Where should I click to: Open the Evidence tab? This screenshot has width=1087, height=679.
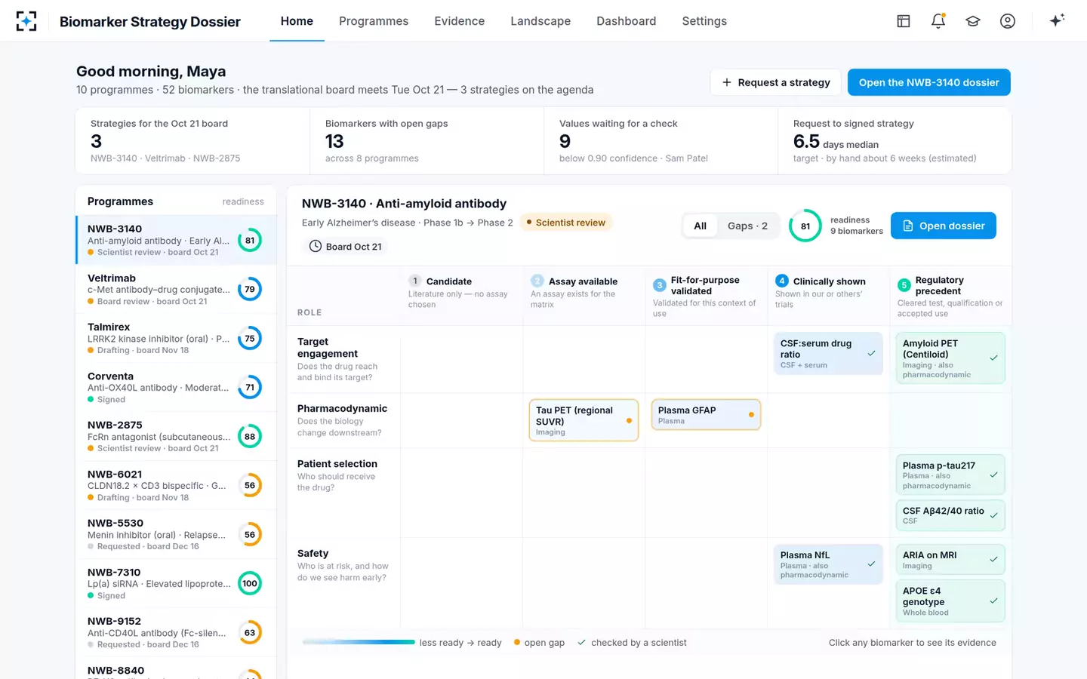click(x=459, y=21)
